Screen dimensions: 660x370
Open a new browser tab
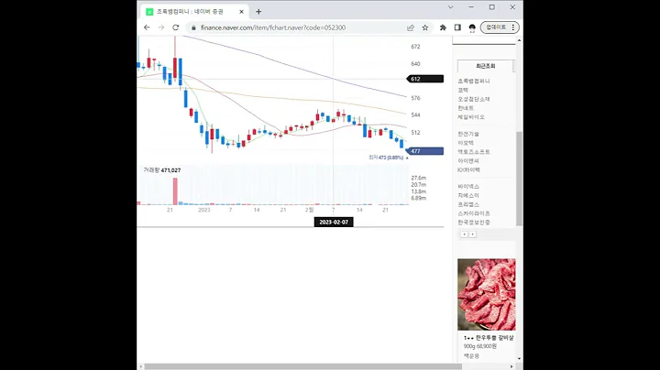[x=258, y=12]
